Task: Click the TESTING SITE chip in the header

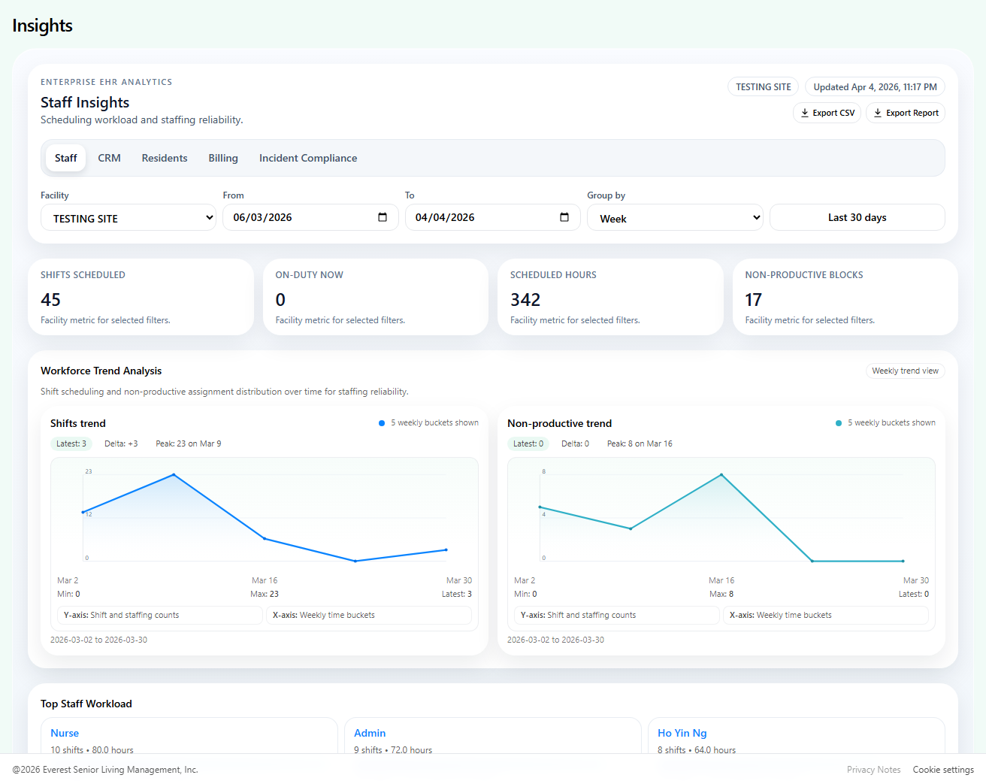Action: point(762,86)
